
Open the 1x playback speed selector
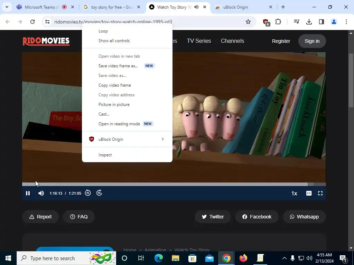294,193
